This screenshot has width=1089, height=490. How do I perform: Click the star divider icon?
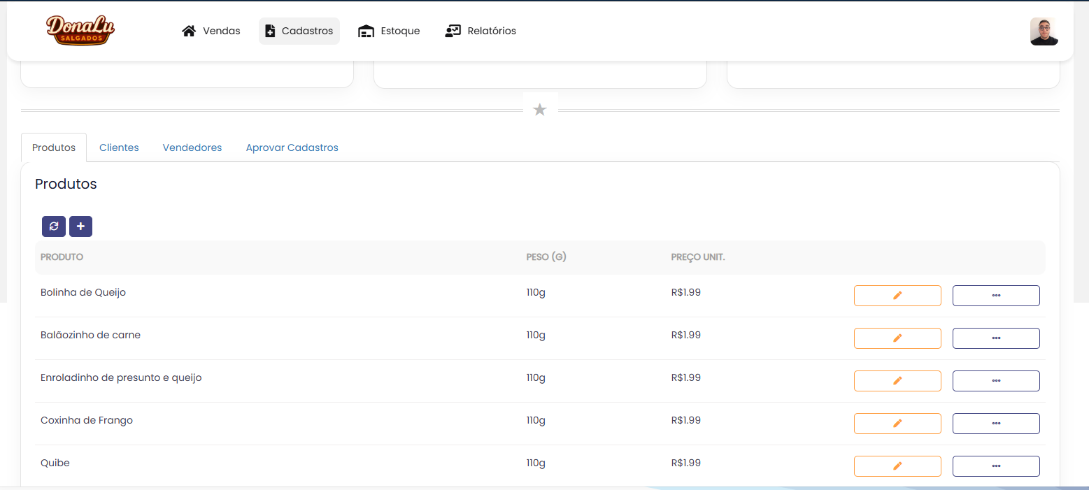click(539, 110)
